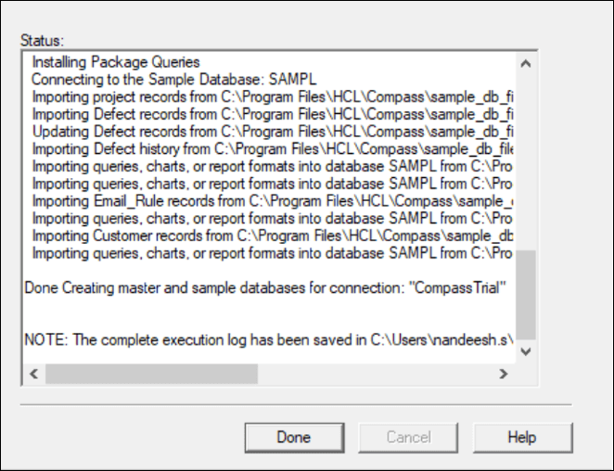
Task: Click empty horizontal scrollbar track right of thumb
Action: [376, 374]
